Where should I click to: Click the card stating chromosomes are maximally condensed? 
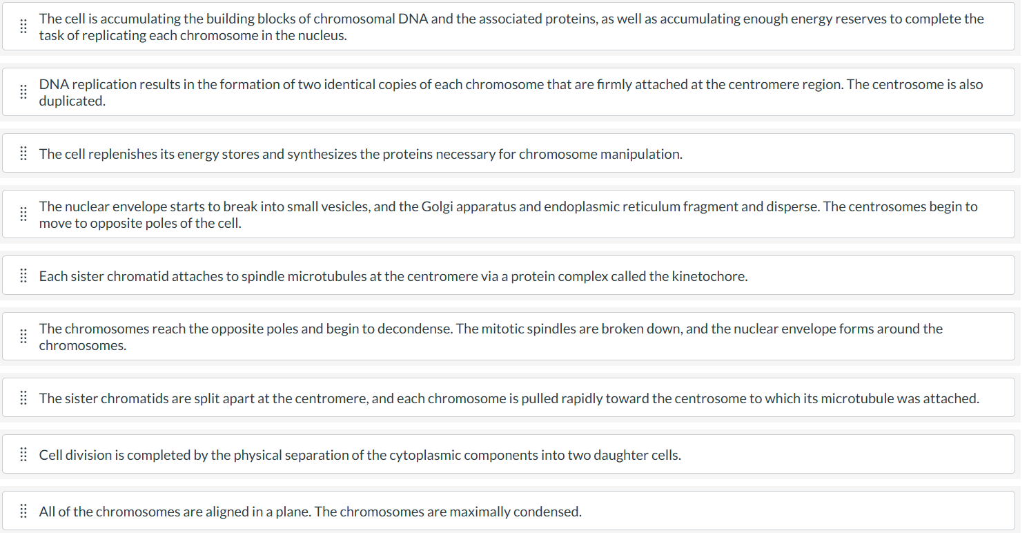tap(511, 511)
